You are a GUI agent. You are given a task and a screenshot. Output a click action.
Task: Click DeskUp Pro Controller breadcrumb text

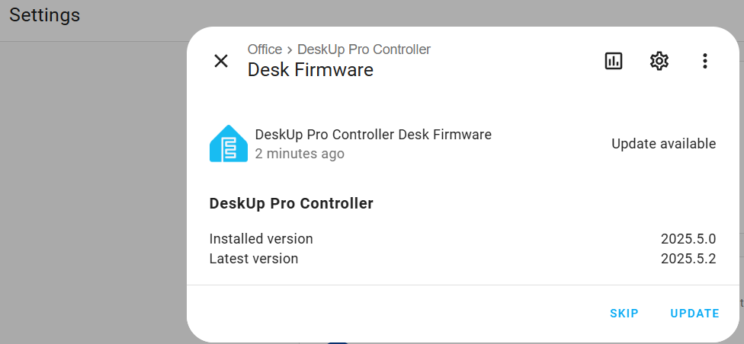[364, 49]
